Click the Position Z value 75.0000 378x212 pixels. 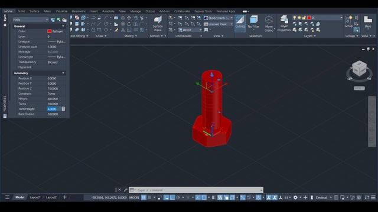coord(53,88)
